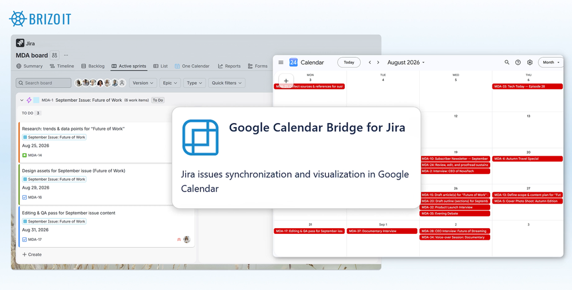Image resolution: width=572 pixels, height=290 pixels.
Task: Focus the Search board field
Action: [x=44, y=83]
